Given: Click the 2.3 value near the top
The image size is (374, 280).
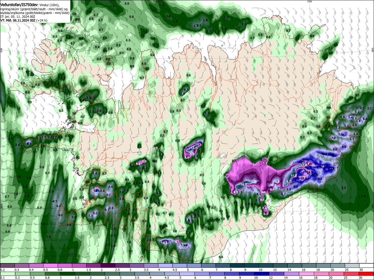Looking at the screenshot, I should pyautogui.click(x=244, y=24).
